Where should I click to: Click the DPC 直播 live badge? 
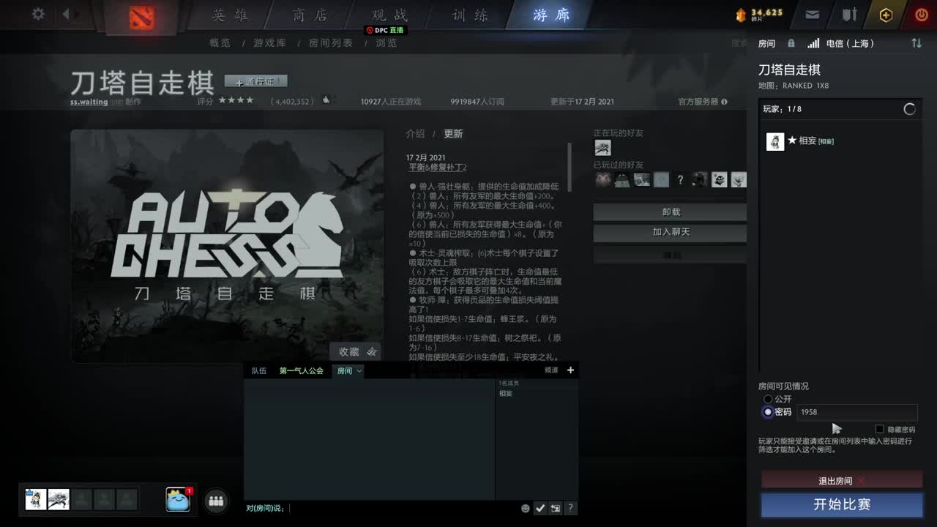click(x=386, y=30)
